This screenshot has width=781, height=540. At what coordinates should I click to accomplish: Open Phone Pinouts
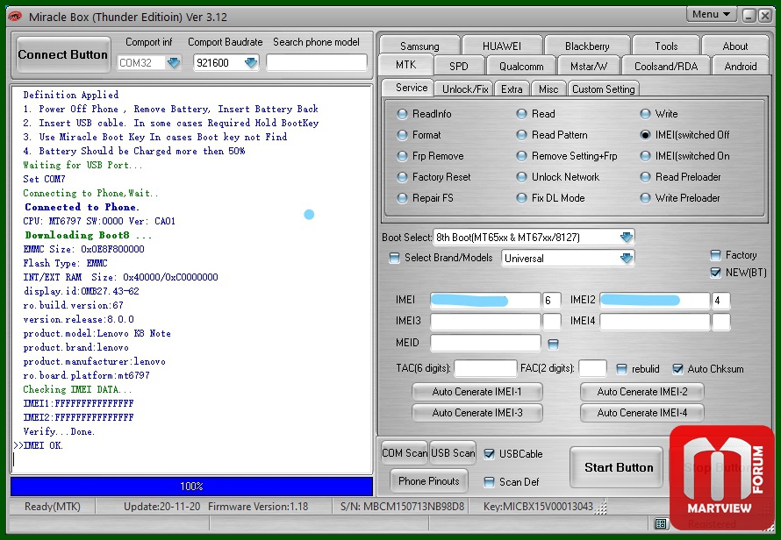pyautogui.click(x=429, y=480)
